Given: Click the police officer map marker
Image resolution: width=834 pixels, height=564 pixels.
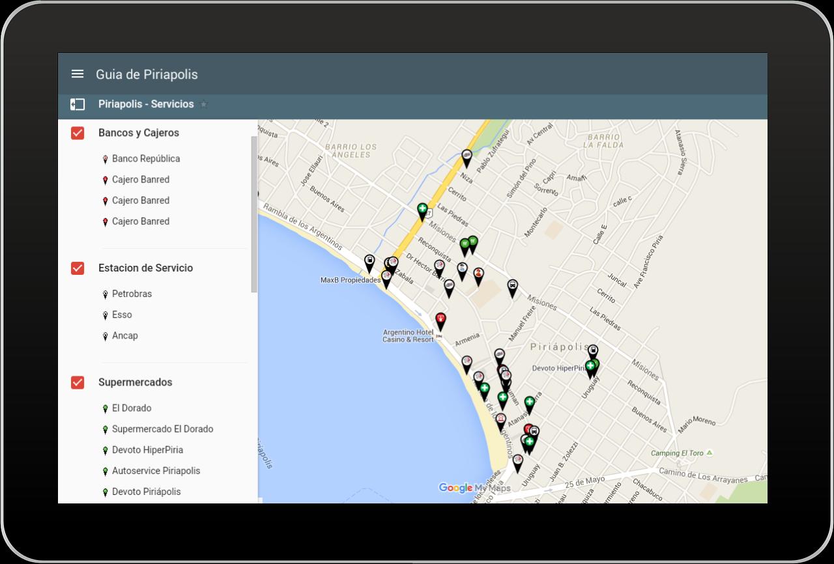Looking at the screenshot, I should 462,271.
